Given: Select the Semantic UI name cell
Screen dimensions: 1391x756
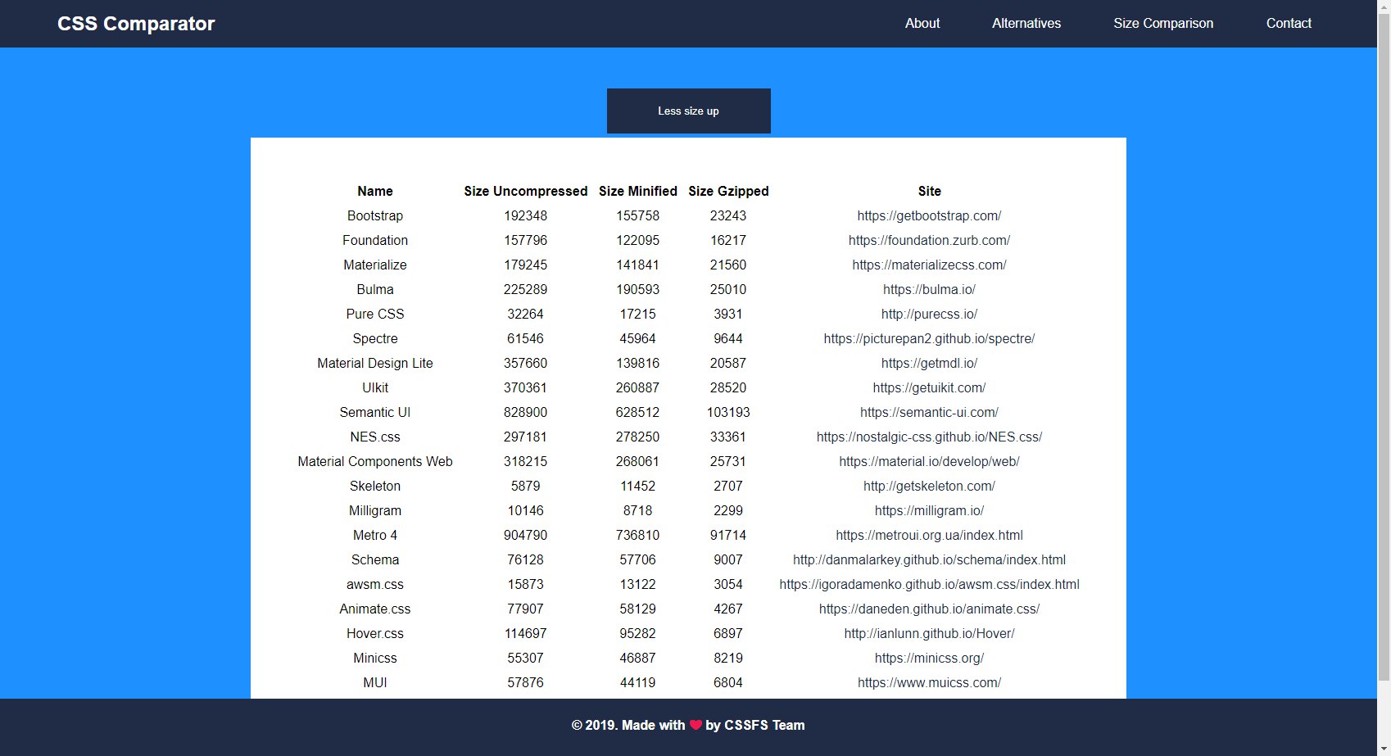Looking at the screenshot, I should (375, 412).
